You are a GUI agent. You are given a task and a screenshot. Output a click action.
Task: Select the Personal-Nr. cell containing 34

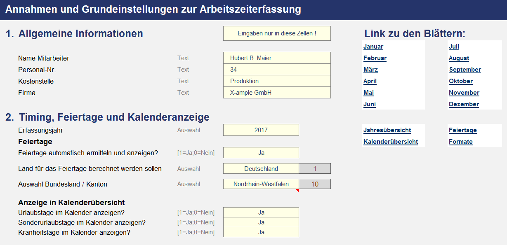pyautogui.click(x=277, y=70)
